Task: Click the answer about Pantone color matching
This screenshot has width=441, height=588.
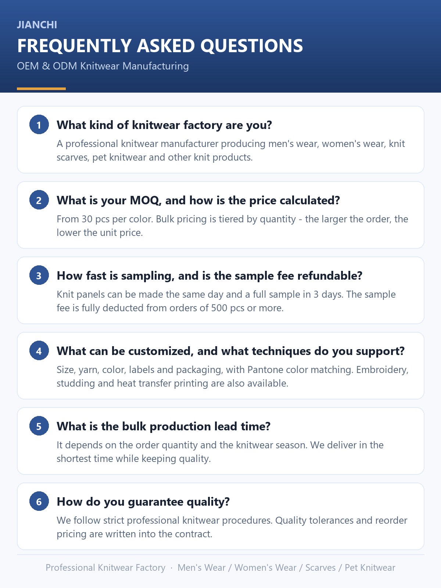Action: tap(232, 376)
